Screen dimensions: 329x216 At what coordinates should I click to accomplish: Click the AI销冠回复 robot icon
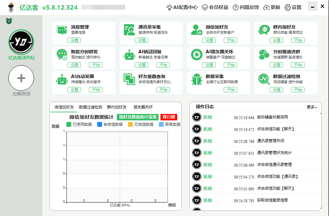(x=129, y=55)
